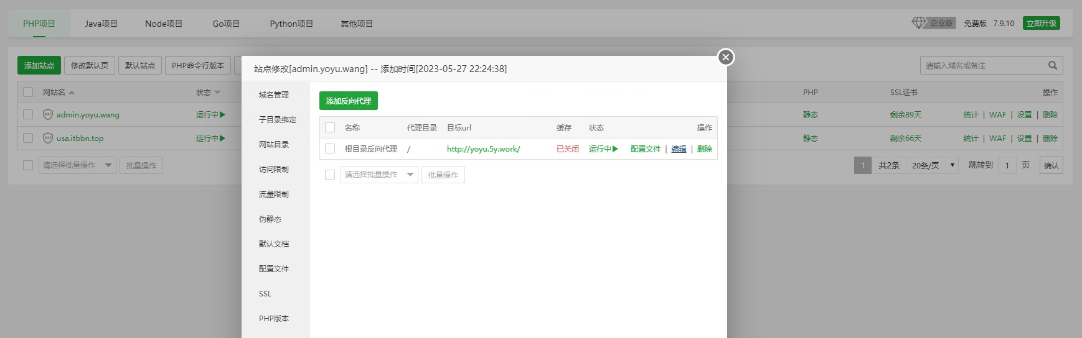
Task: Click 已关闭 cache status in proxy row
Action: coord(568,148)
